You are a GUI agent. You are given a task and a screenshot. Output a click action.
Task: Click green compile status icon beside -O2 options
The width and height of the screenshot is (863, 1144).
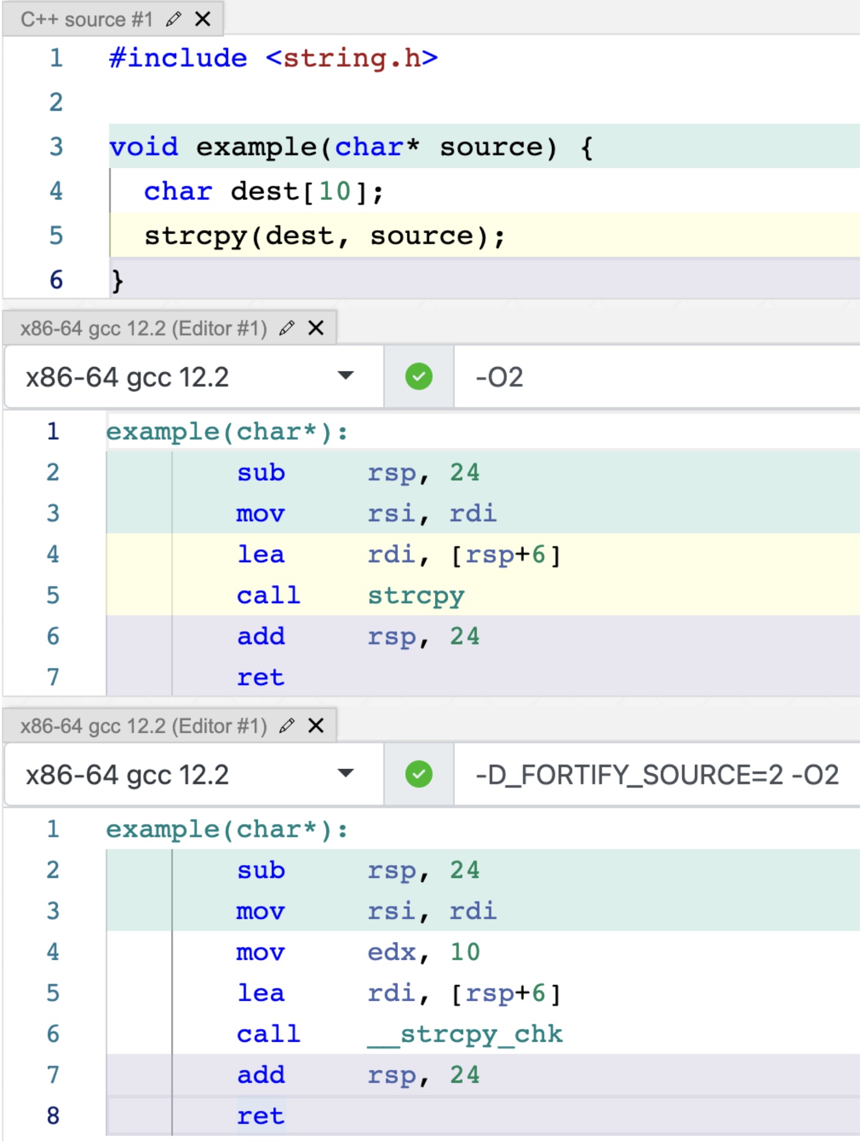tap(419, 377)
